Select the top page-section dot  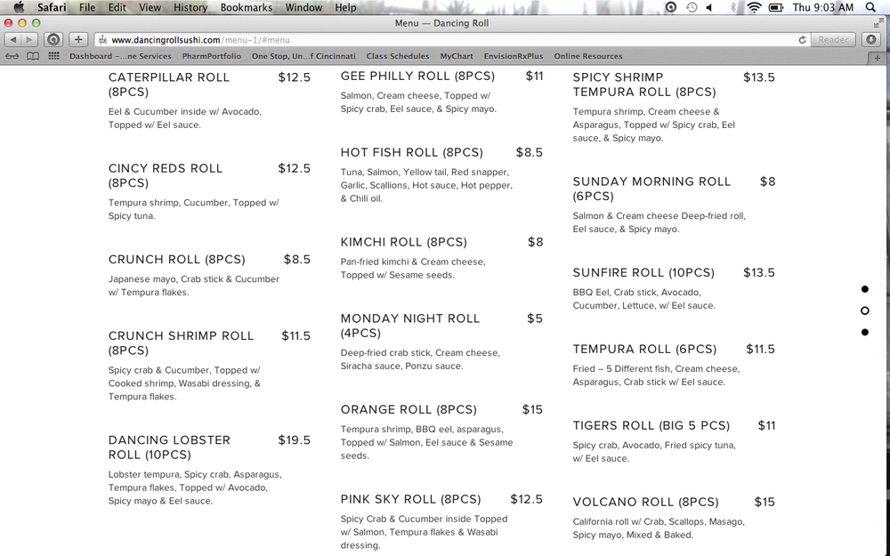pos(864,289)
